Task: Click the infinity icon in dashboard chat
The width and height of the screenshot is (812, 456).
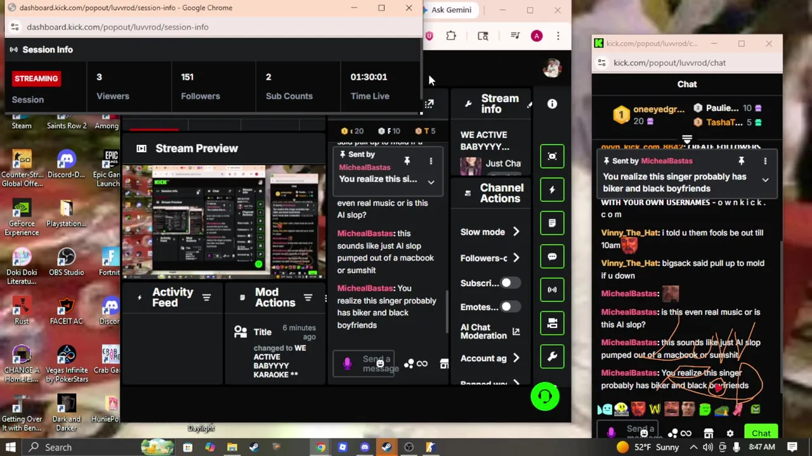Action: point(422,364)
